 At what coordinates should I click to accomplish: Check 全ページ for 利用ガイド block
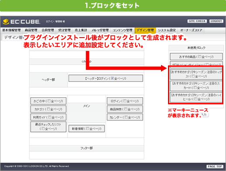[50, 117]
